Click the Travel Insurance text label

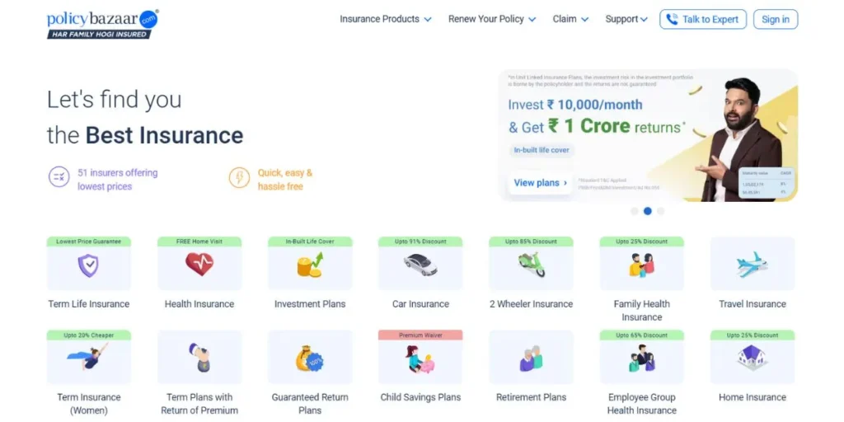[753, 304]
